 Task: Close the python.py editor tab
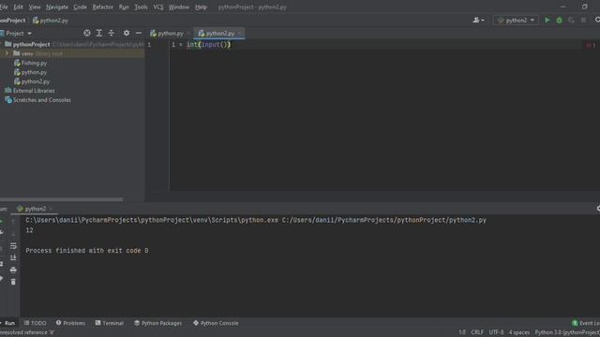187,34
